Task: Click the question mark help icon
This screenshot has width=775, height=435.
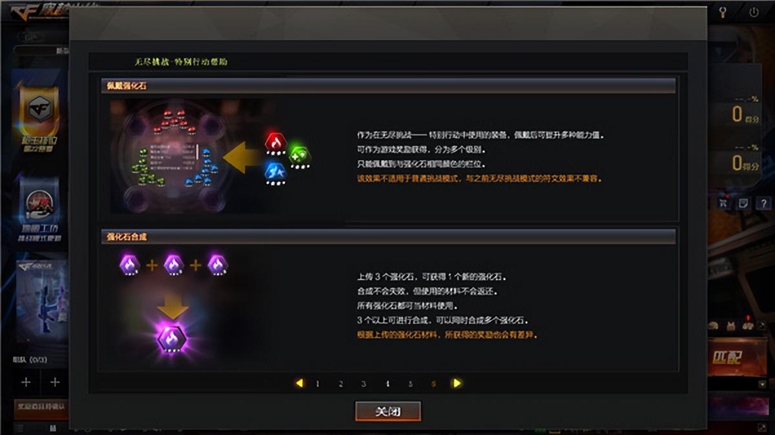Action: coord(763,203)
